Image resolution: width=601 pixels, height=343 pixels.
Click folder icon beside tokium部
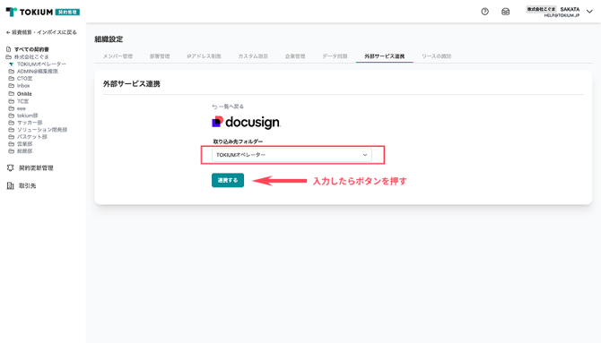pyautogui.click(x=11, y=116)
